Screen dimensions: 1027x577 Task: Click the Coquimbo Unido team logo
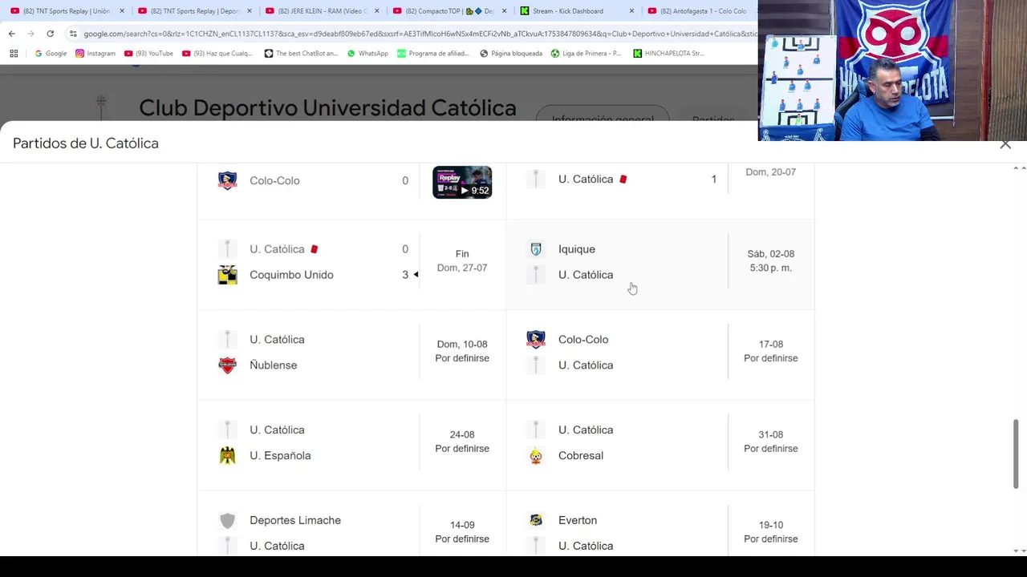pyautogui.click(x=228, y=275)
